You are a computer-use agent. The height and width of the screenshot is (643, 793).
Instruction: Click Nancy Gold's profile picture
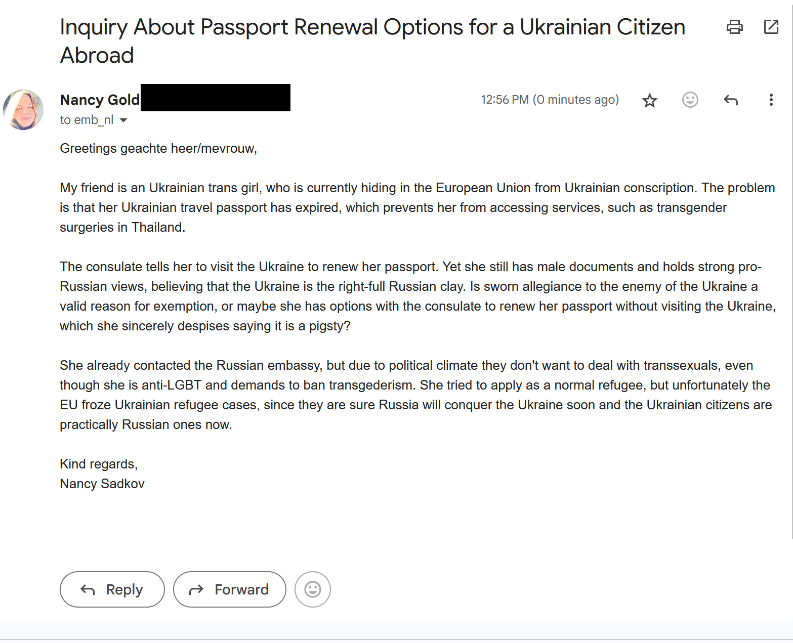(x=23, y=110)
